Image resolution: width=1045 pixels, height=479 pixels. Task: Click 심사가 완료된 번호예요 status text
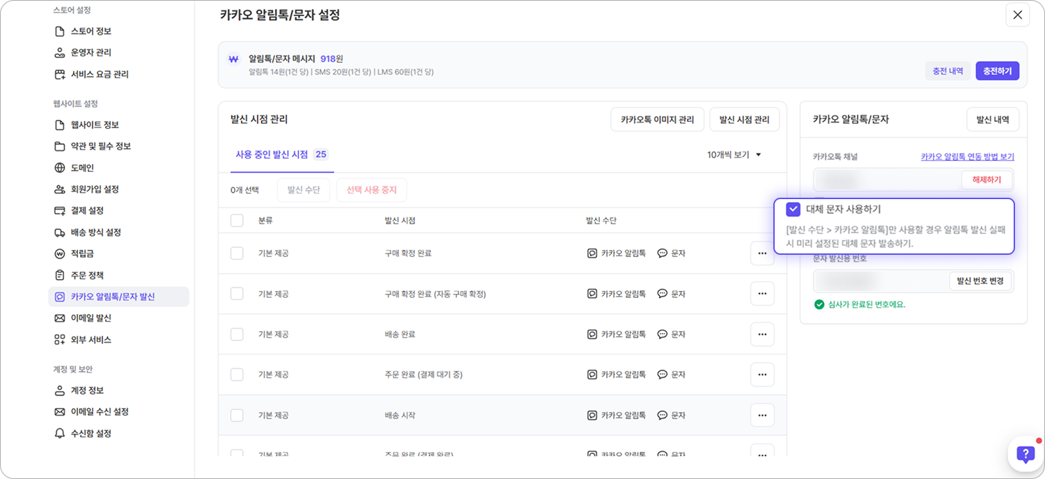(x=867, y=304)
